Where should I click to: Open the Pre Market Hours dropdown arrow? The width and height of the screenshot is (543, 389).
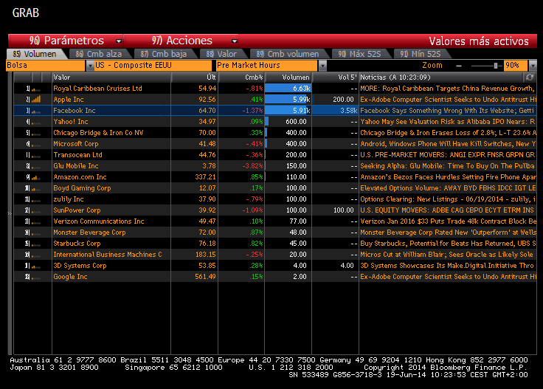coord(322,66)
